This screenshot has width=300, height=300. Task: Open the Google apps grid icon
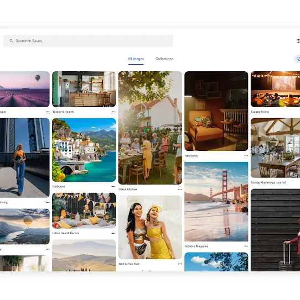coord(298,41)
